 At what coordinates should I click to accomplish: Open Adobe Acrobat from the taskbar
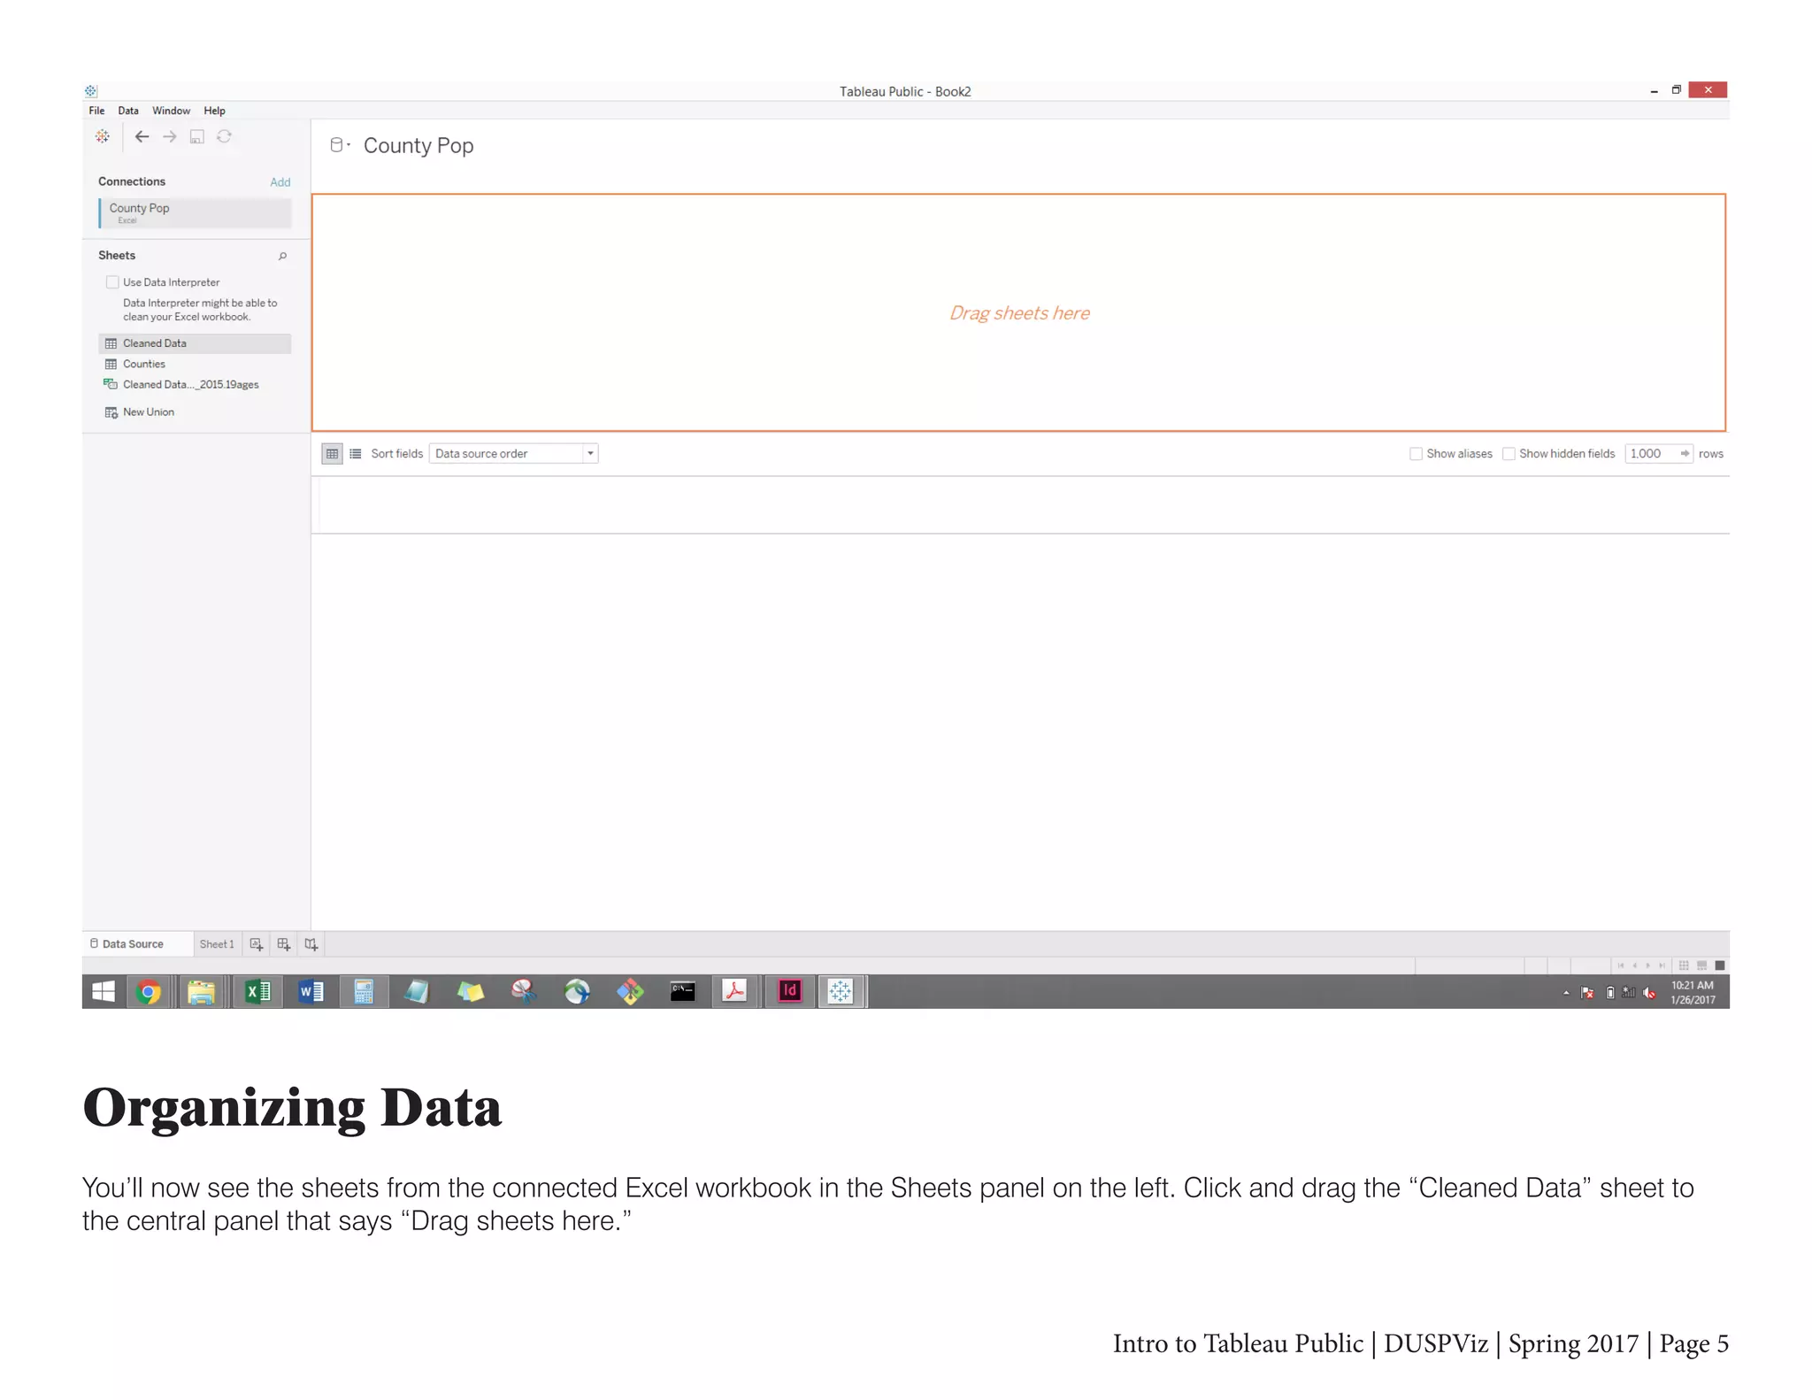tap(734, 992)
